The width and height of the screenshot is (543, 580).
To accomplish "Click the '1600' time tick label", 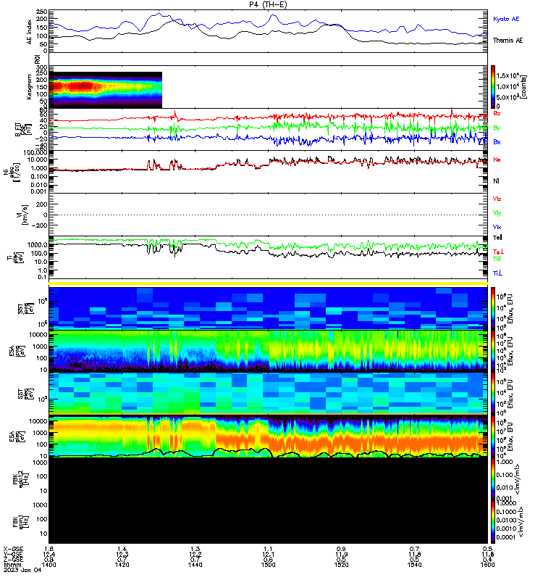I will pyautogui.click(x=487, y=565).
